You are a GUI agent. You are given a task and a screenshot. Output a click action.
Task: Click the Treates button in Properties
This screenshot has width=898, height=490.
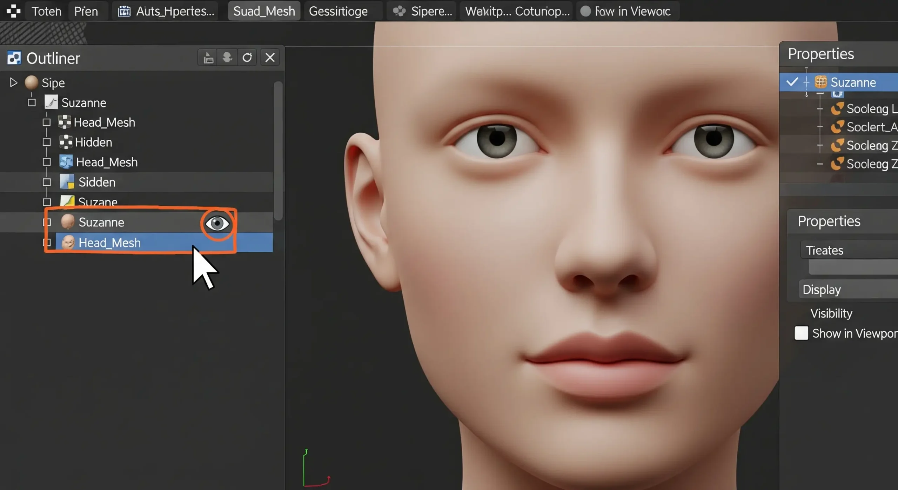tap(824, 250)
